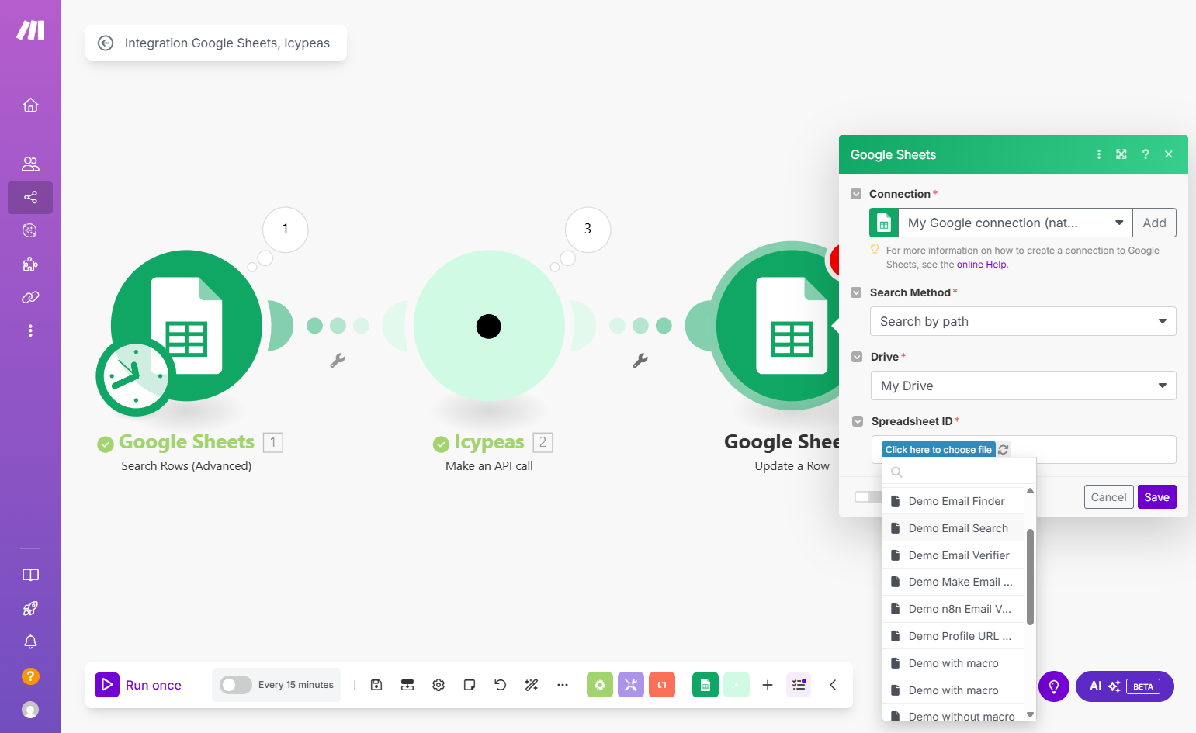
Task: Open the Scenarios share icon in sidebar
Action: (30, 197)
